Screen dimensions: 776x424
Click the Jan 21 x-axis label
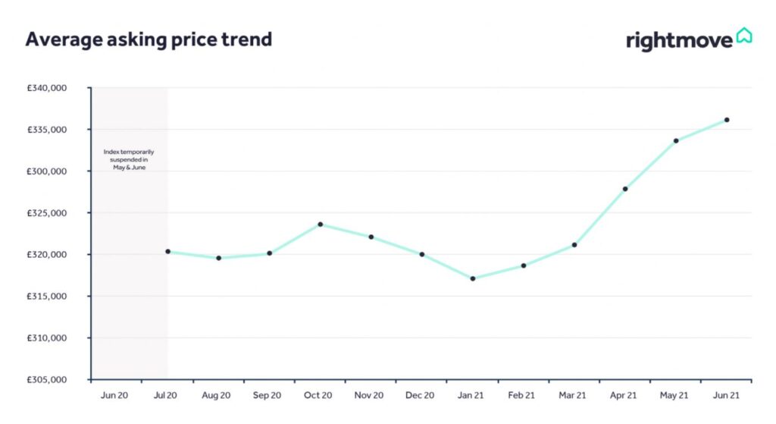click(471, 395)
